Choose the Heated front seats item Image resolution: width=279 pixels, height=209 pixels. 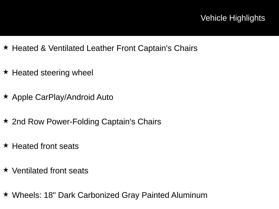tap(46, 146)
